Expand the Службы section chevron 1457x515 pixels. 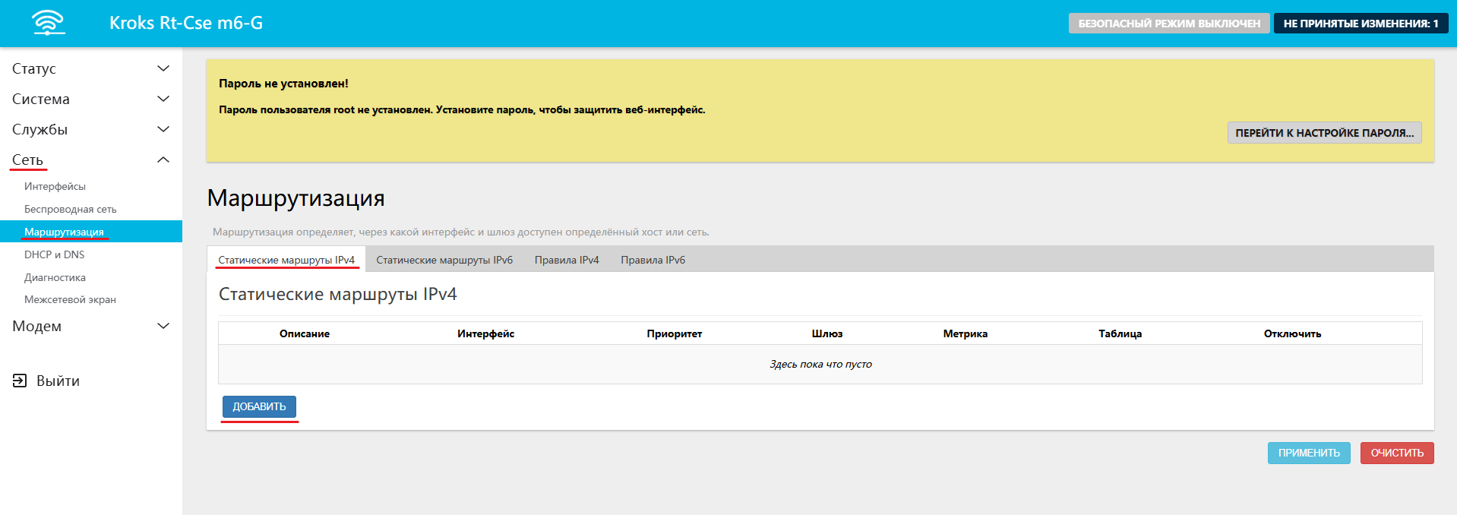163,129
